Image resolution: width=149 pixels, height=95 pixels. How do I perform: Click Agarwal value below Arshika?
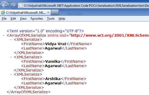point(53,83)
